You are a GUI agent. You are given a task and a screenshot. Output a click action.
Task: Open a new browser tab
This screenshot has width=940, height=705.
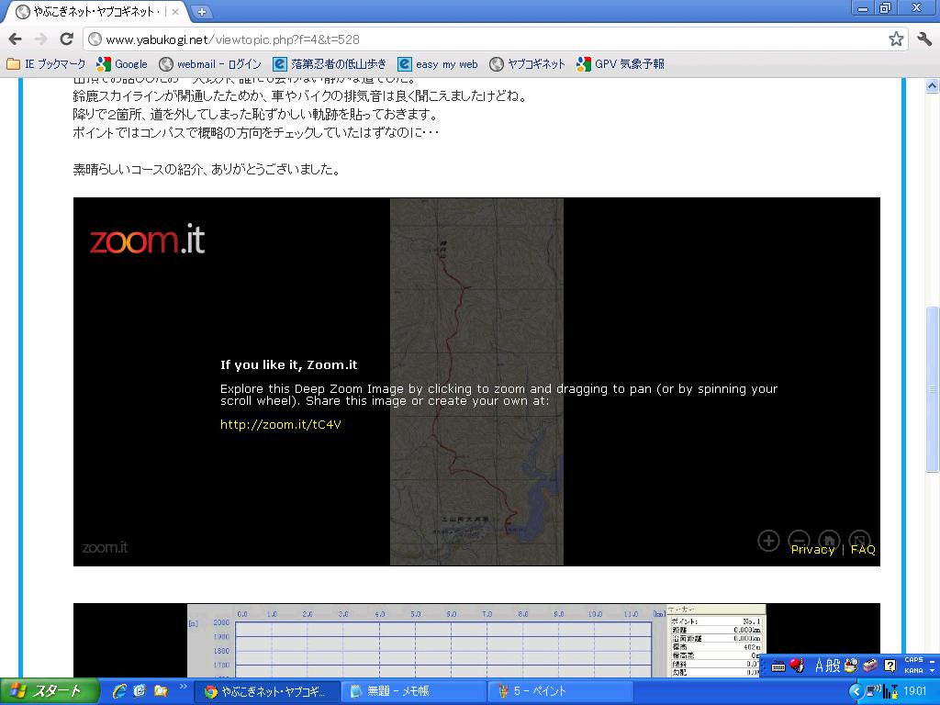(201, 12)
